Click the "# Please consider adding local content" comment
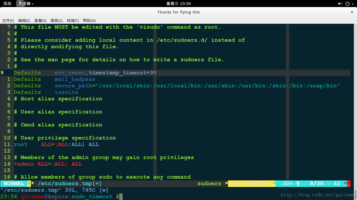The width and height of the screenshot is (357, 200). (x=129, y=40)
